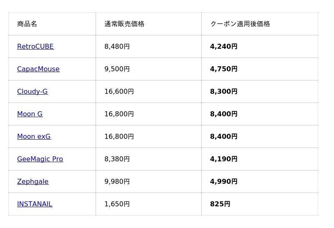Viewport: 334px width, 228px height.
Task: Open the INSTANAIL link
Action: [35, 204]
